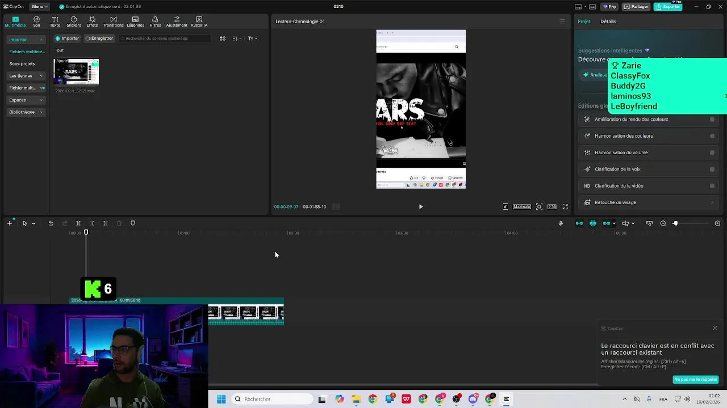Viewport: 727px width, 408px height.
Task: Click the fullscreen preview icon
Action: (565, 207)
